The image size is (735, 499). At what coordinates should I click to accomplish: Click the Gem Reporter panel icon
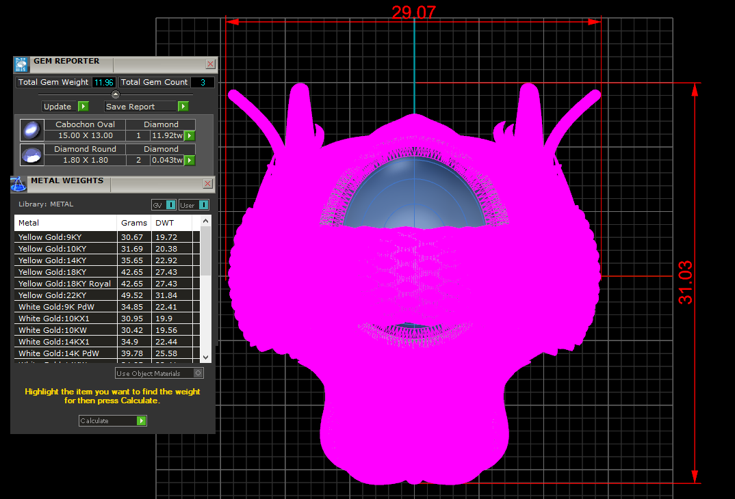click(21, 64)
